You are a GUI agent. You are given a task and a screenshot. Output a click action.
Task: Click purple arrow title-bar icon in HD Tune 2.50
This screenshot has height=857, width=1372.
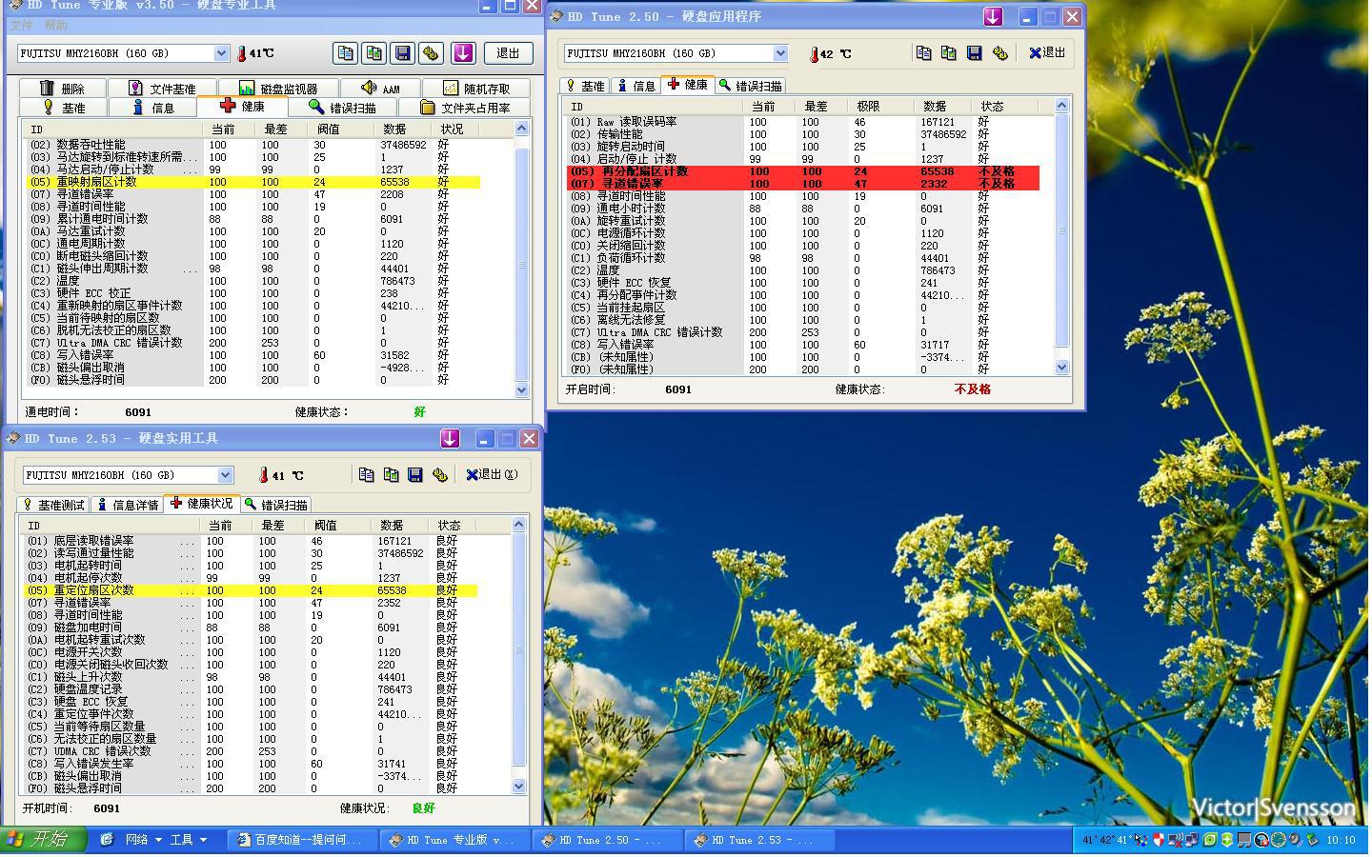point(993,16)
